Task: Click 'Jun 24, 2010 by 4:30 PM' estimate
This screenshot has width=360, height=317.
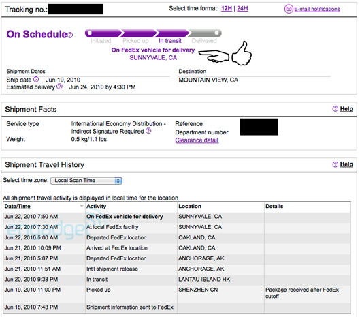Action: (102, 87)
